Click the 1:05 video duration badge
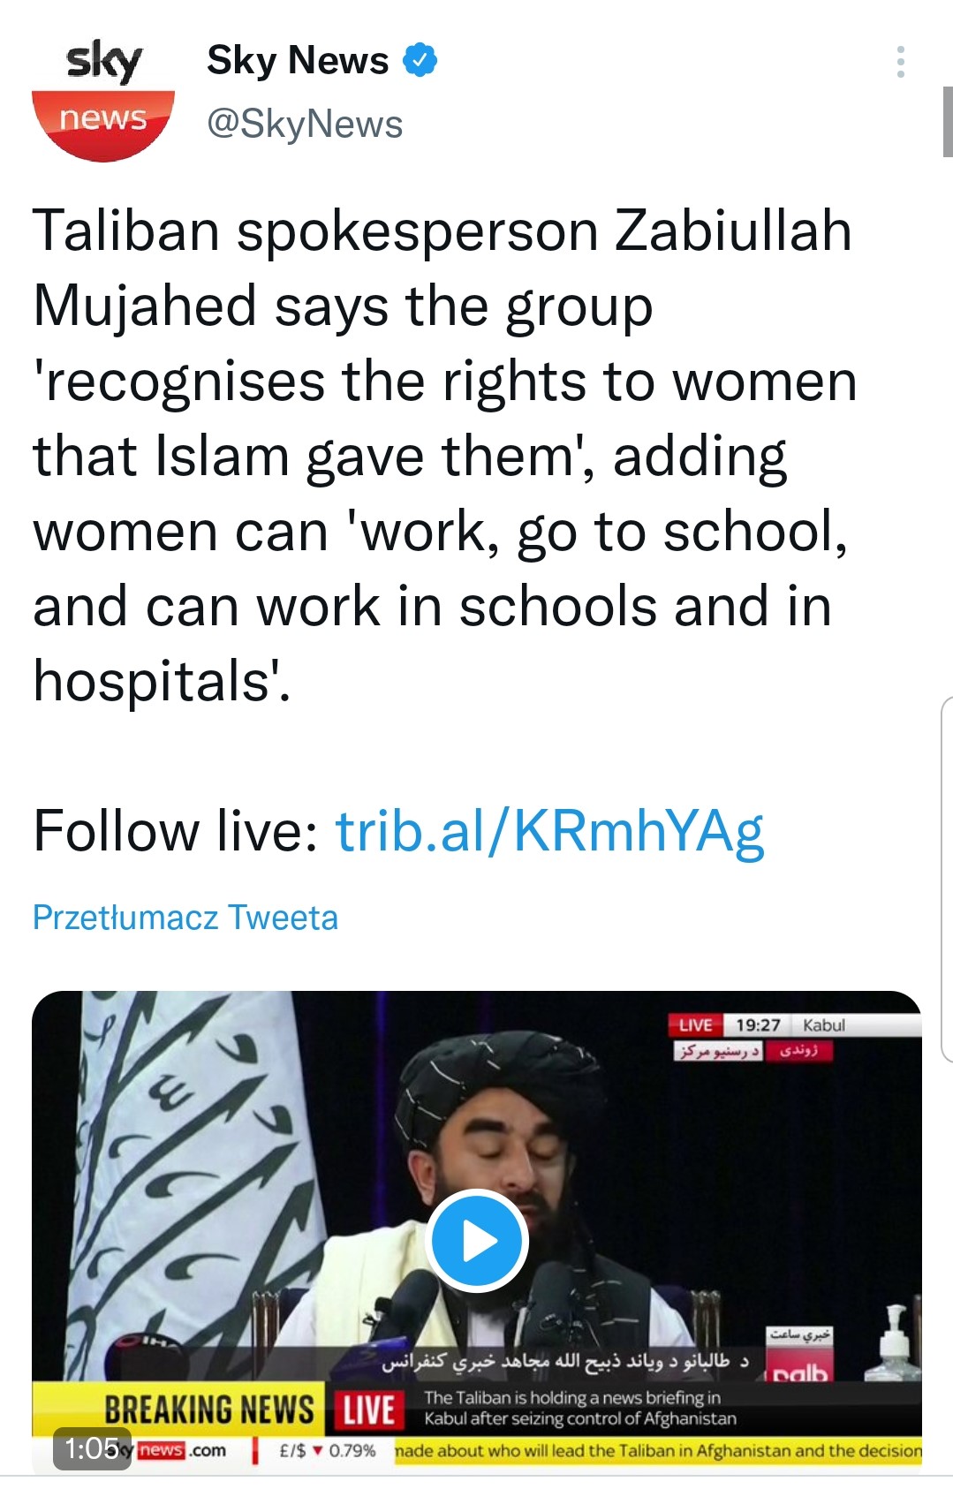The width and height of the screenshot is (953, 1504). point(92,1448)
